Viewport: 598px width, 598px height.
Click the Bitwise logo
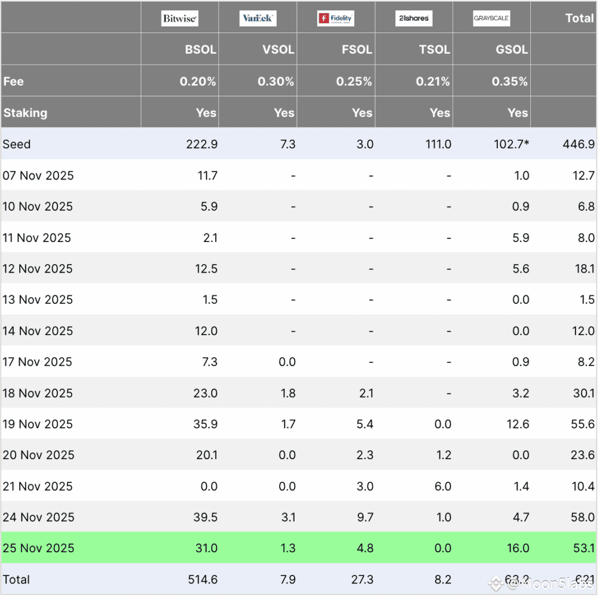(179, 18)
